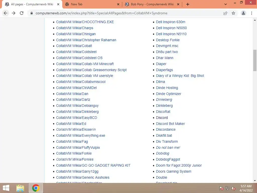Visit the Dhar Mann page
This screenshot has width=257, height=193.
[165, 58]
